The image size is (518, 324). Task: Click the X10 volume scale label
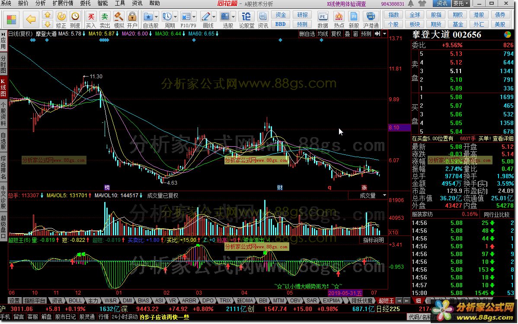tap(393, 232)
